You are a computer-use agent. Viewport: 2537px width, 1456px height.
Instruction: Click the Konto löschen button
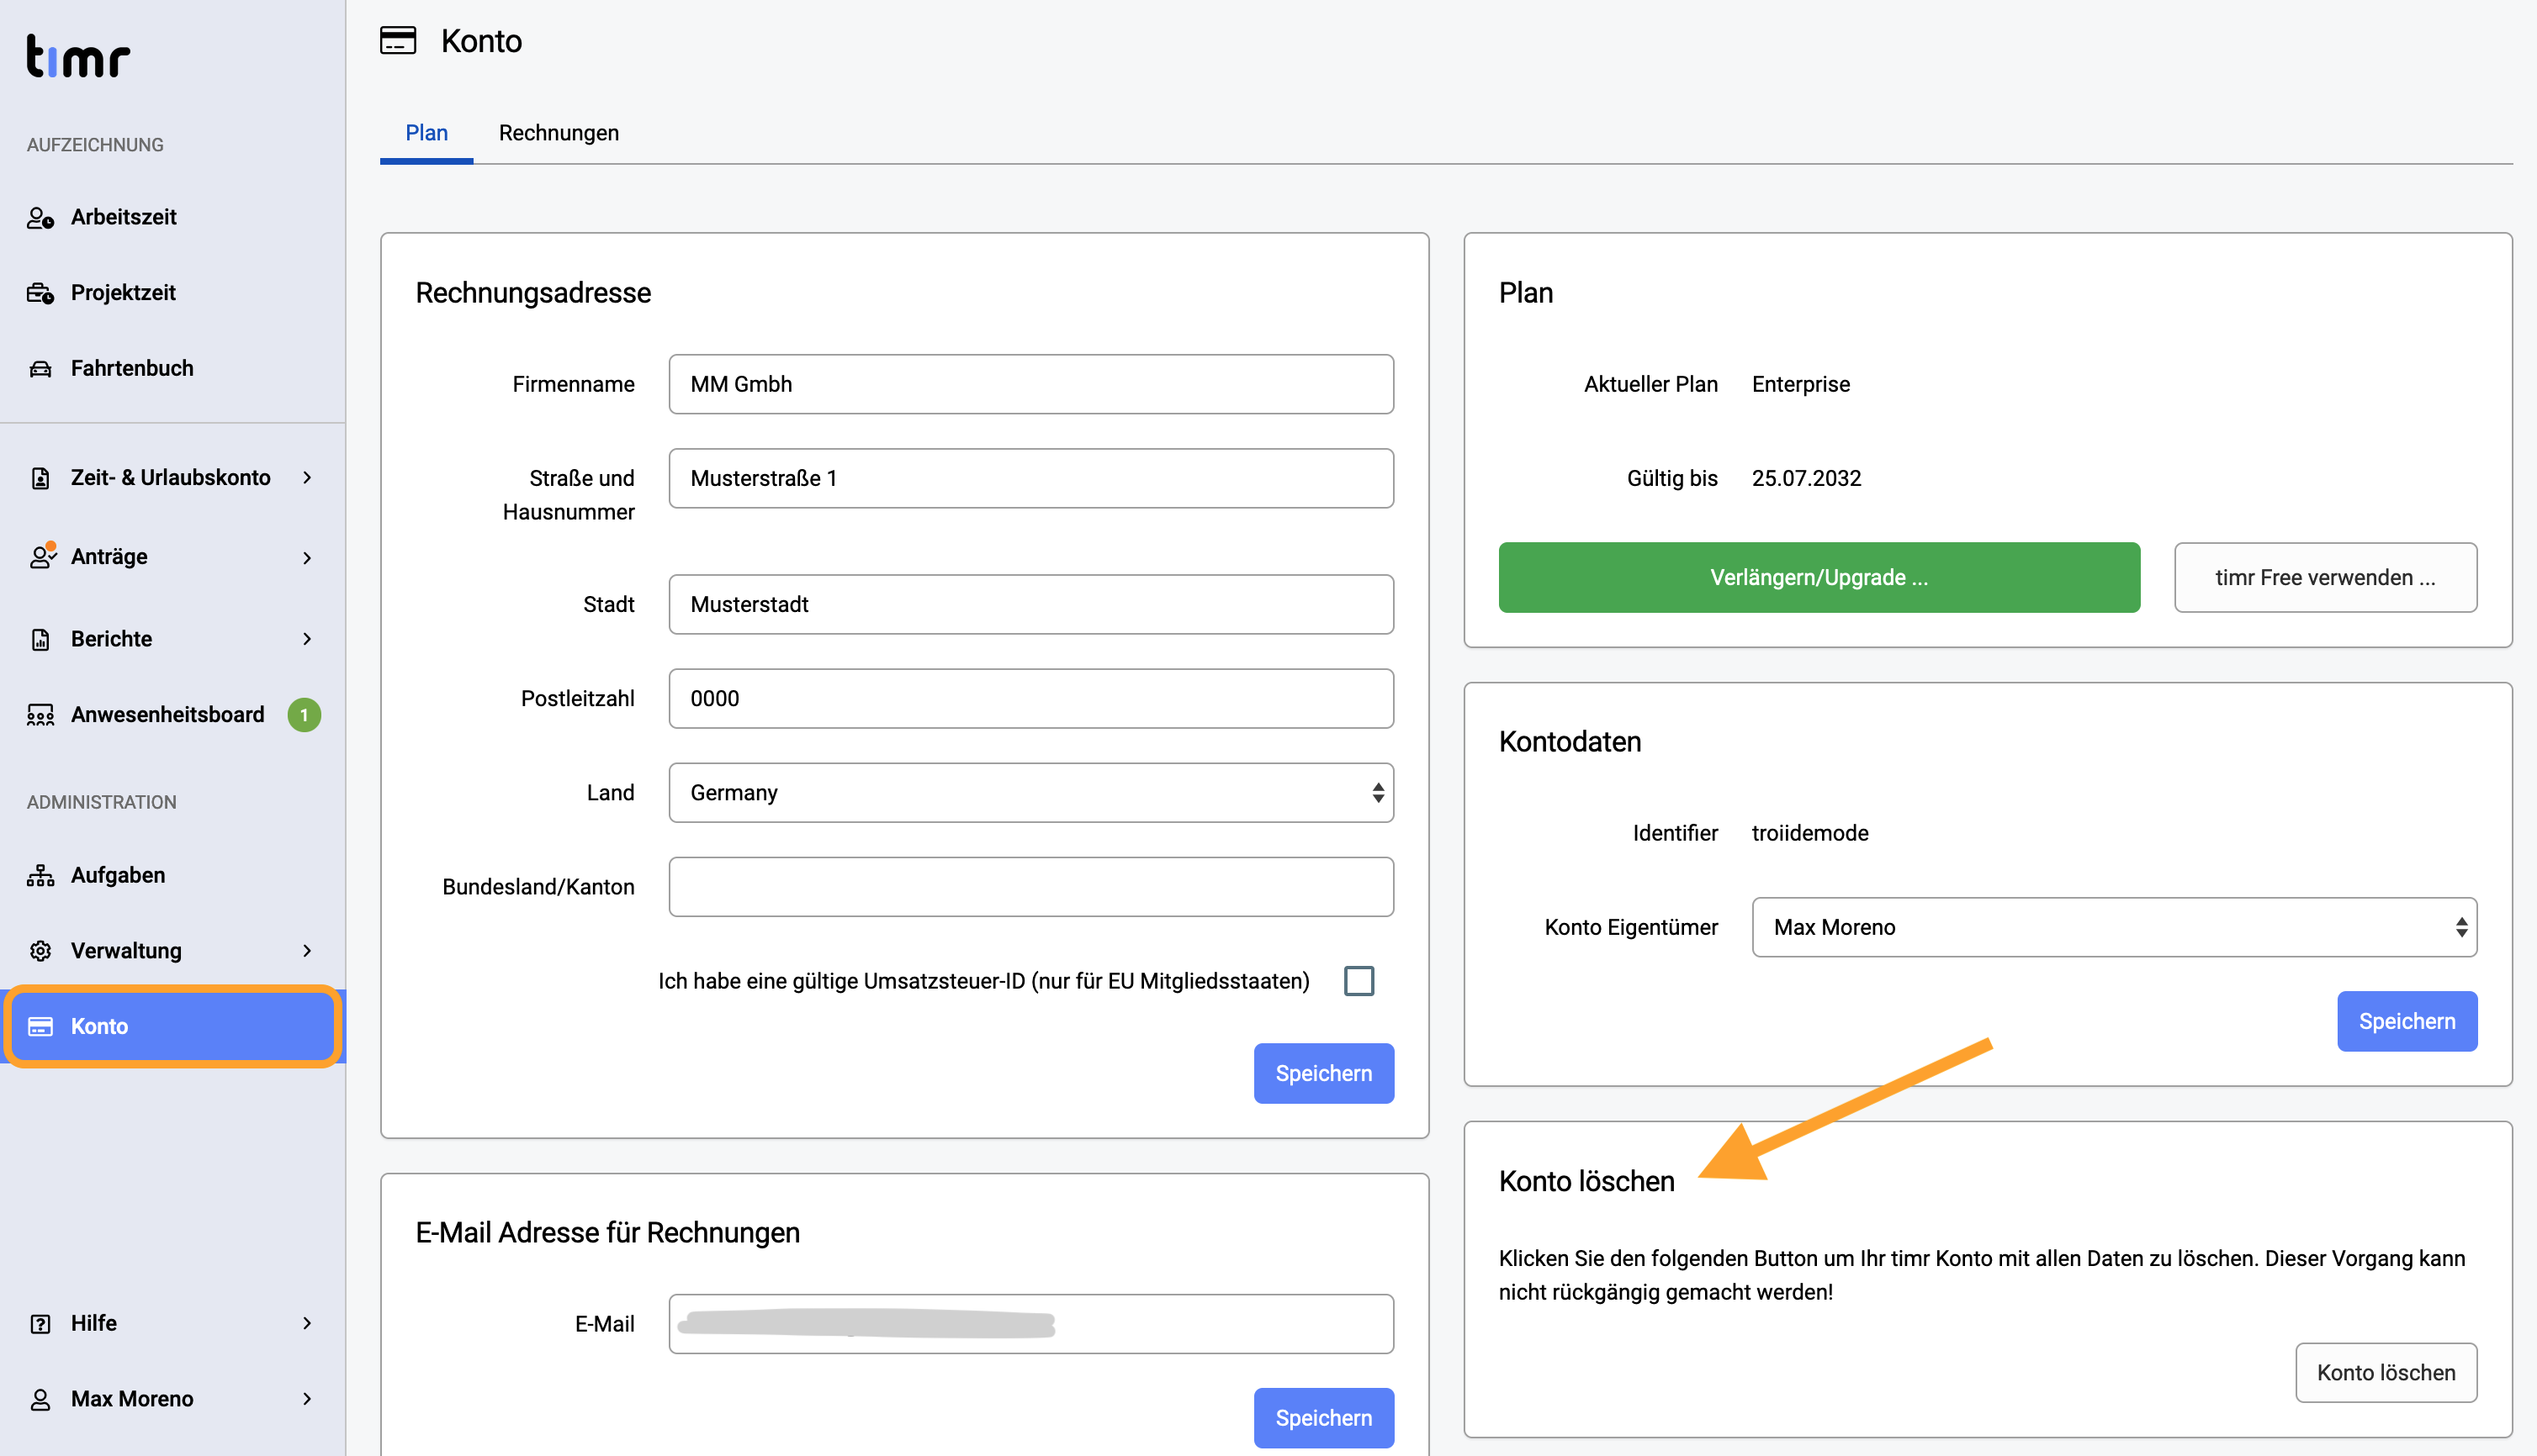point(2386,1373)
